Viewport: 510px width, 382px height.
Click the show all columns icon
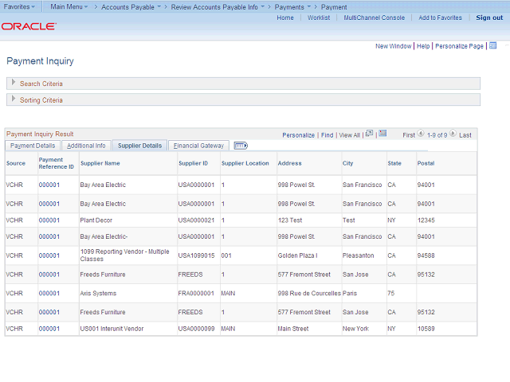pos(241,146)
